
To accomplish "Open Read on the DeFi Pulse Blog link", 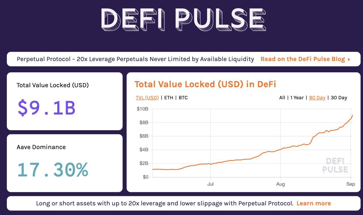I will 302,59.
